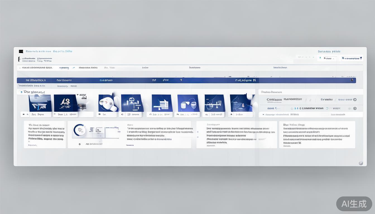This screenshot has height=214, width=375.
Task: Select the cups illustration tile icon
Action: coord(188,103)
